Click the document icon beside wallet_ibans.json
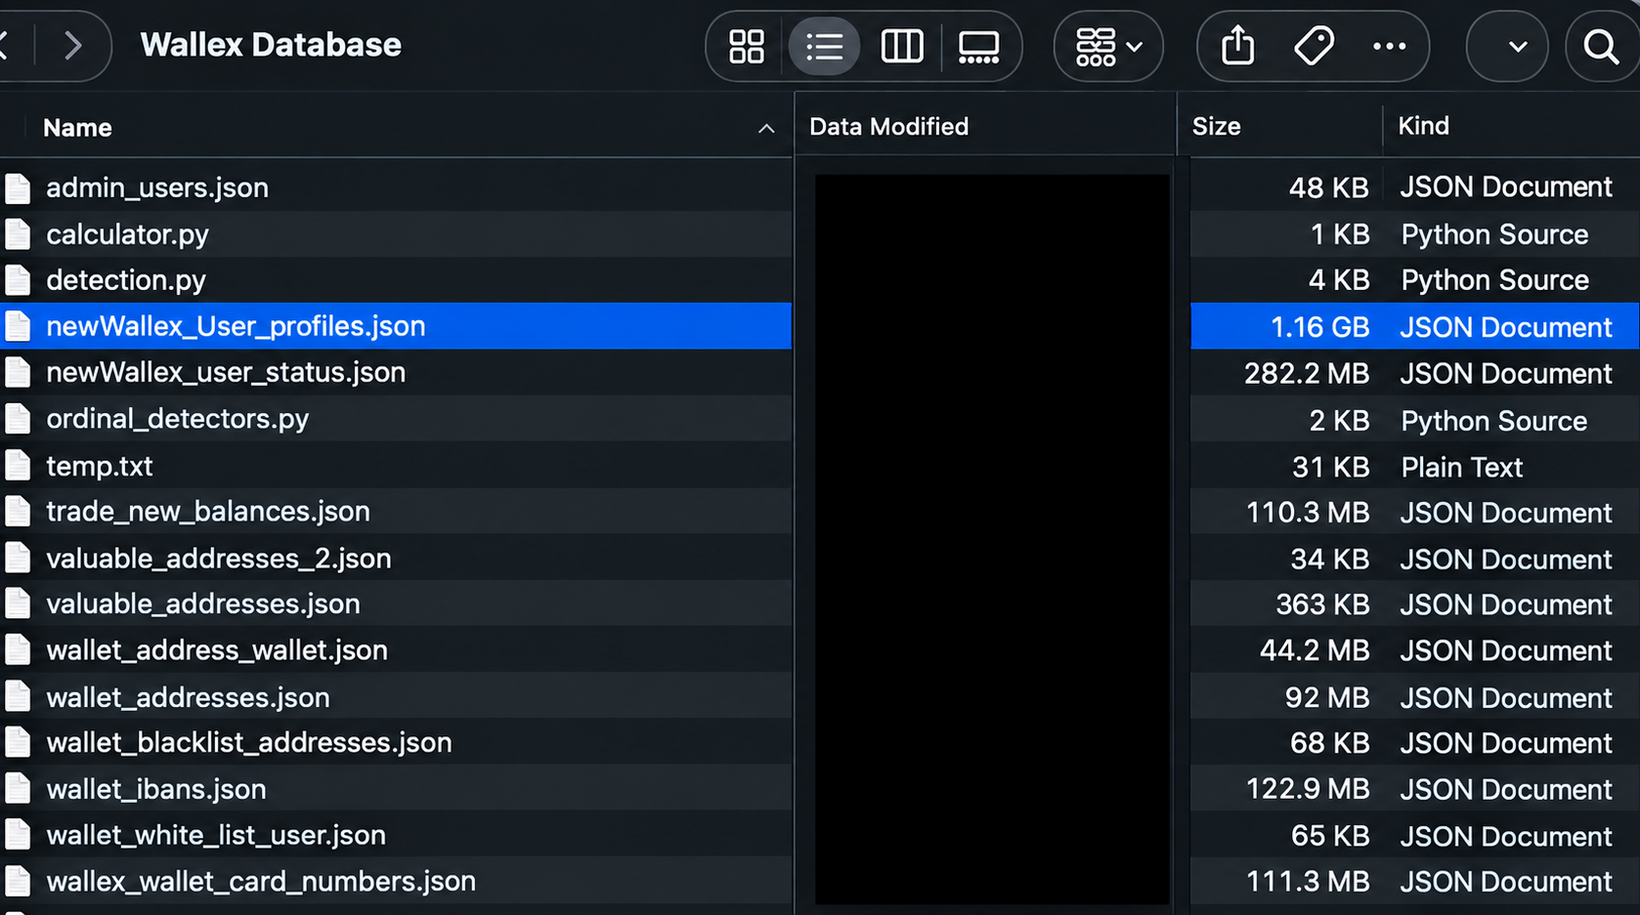The height and width of the screenshot is (915, 1640). (x=18, y=789)
